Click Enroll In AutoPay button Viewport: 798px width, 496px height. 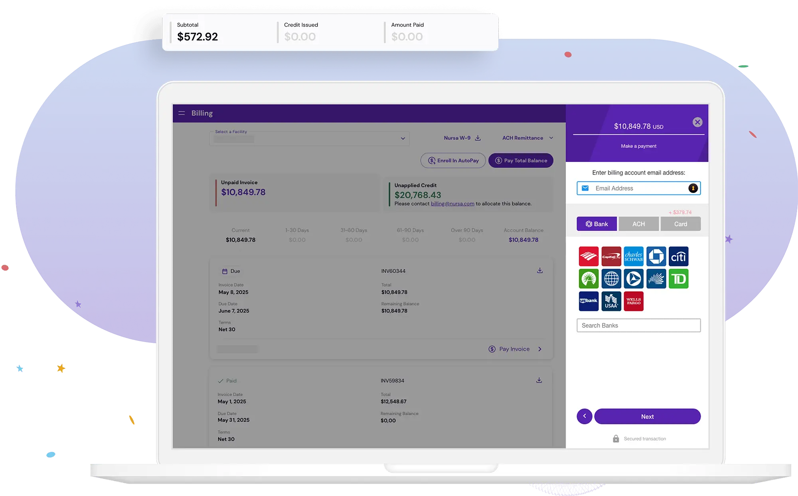pyautogui.click(x=453, y=161)
